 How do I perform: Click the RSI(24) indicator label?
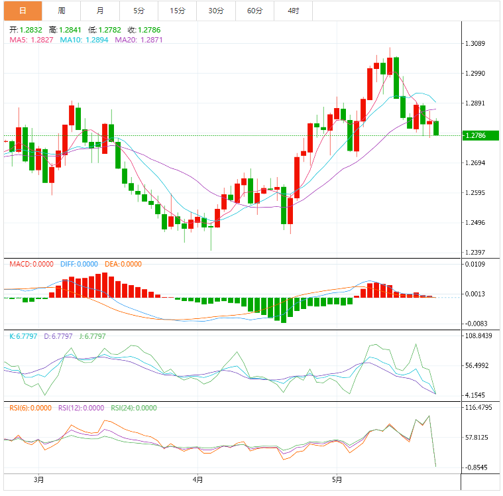point(134,408)
